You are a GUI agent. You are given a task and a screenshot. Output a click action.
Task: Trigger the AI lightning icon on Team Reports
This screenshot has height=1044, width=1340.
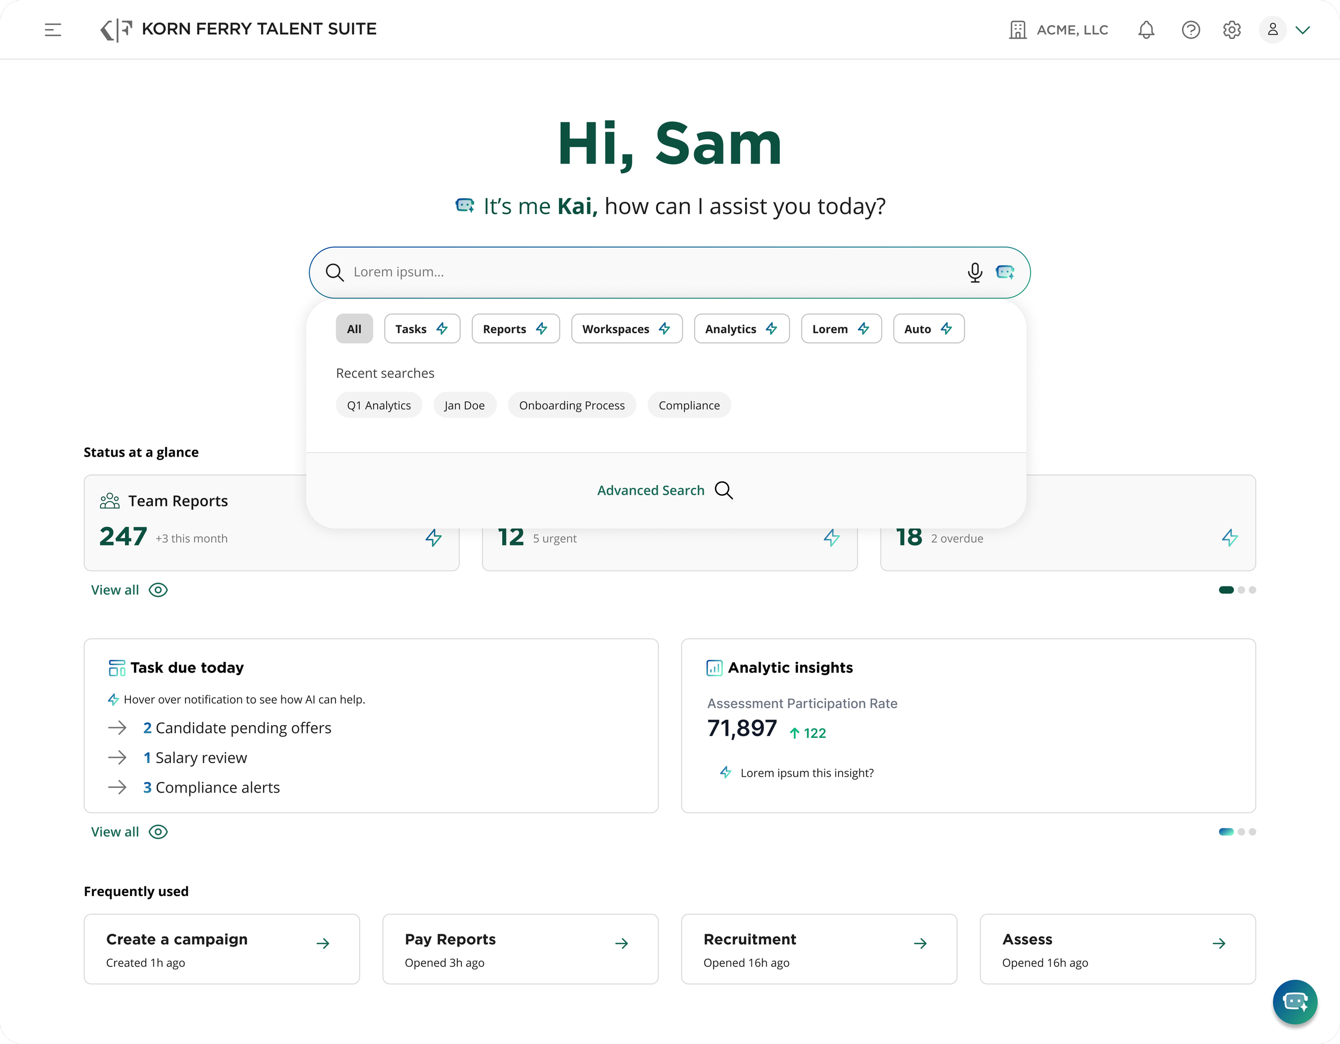coord(433,538)
